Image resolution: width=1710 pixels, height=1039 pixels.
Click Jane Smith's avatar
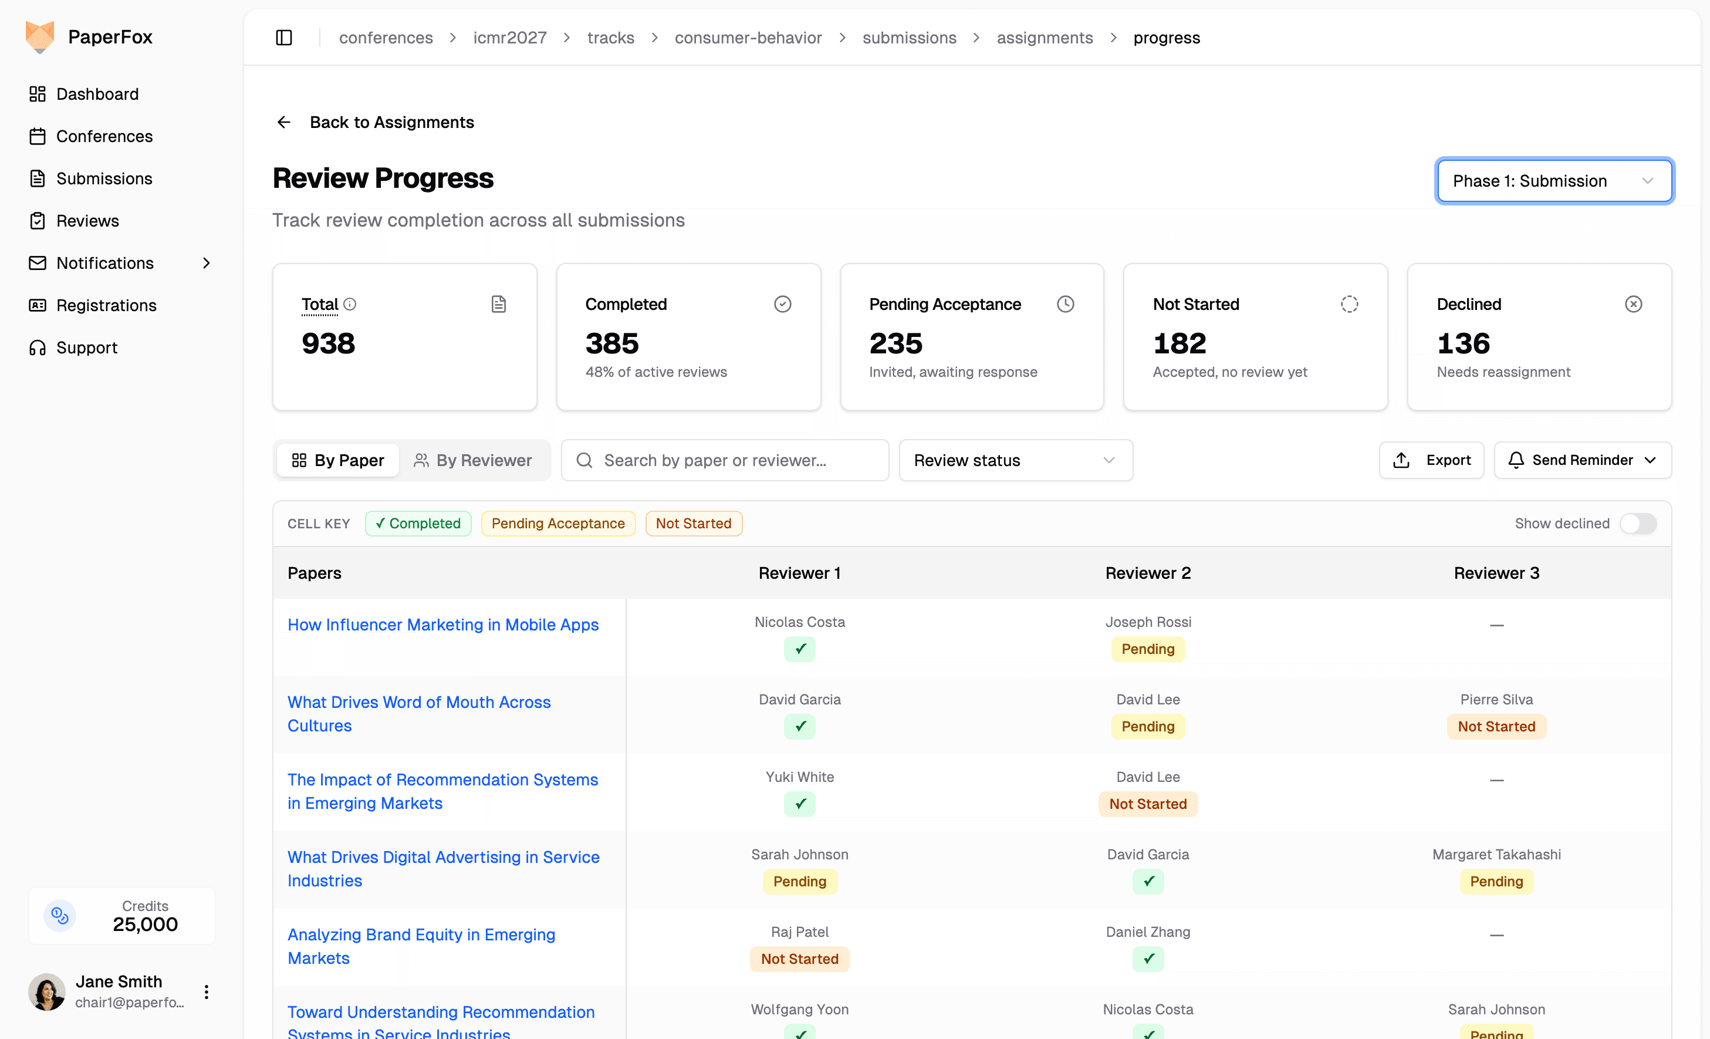pos(46,992)
